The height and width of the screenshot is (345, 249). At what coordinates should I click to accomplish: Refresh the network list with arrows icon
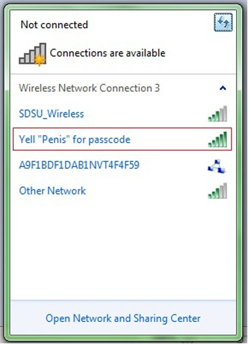(x=224, y=22)
